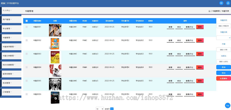Click the red 批量删除 button
This screenshot has height=110, width=231.
tap(224, 78)
